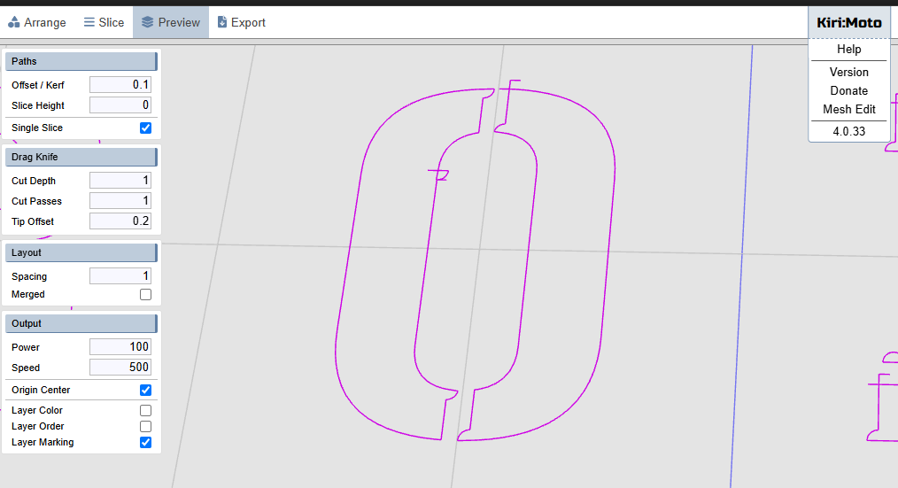
Task: Edit the Power value field
Action: (x=120, y=347)
